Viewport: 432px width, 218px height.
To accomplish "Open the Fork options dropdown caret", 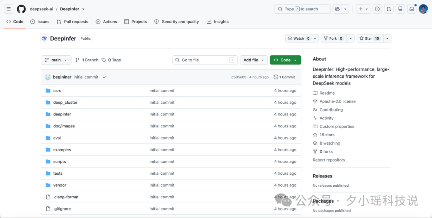I will (350, 38).
